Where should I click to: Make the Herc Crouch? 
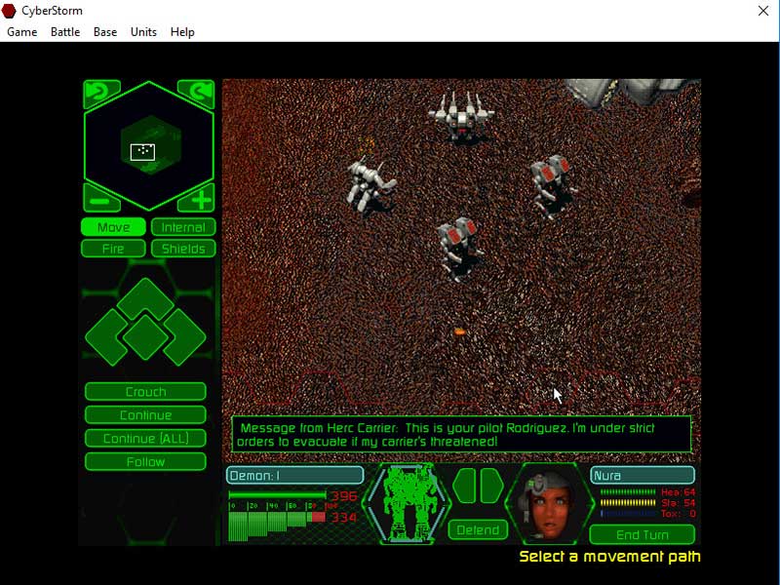(x=146, y=391)
